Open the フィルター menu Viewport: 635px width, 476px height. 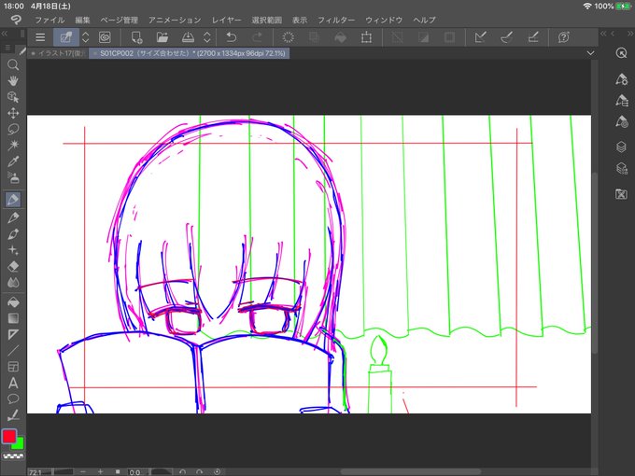[x=335, y=20]
